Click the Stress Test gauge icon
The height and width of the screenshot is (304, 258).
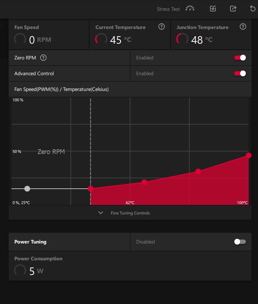point(190,9)
